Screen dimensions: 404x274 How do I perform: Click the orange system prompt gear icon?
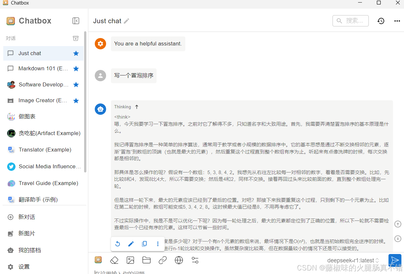(100, 44)
